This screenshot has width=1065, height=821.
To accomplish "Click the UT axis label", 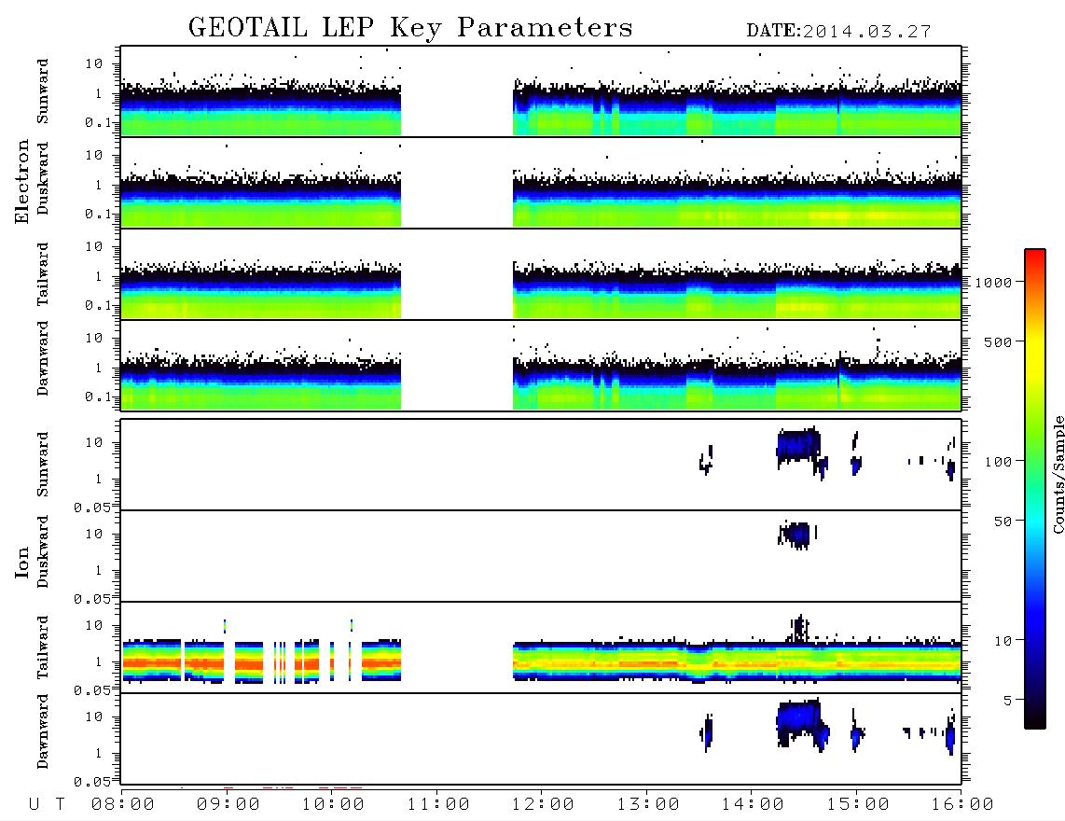I will tap(47, 805).
